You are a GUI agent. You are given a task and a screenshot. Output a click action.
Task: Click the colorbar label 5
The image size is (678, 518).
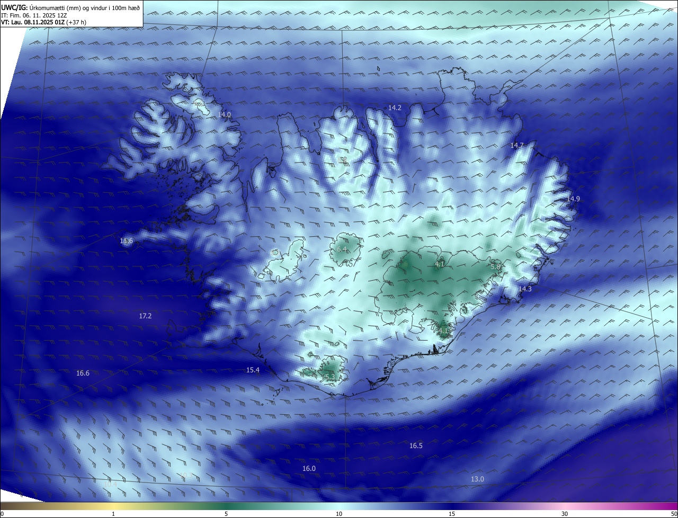226,514
